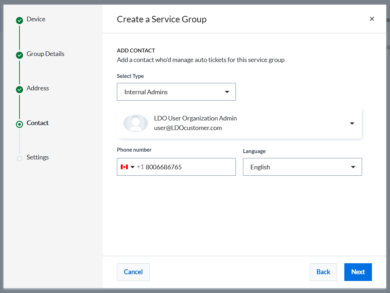The height and width of the screenshot is (293, 390).
Task: Click the Back button
Action: (323, 272)
